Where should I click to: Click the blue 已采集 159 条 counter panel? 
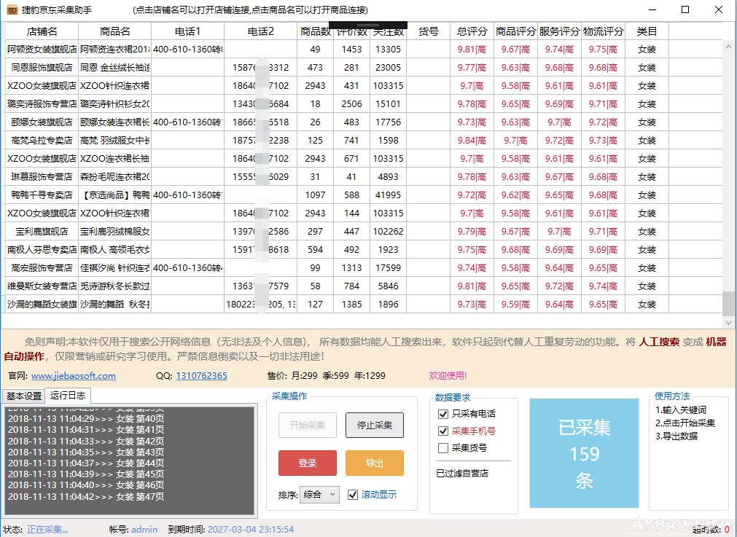pos(584,452)
